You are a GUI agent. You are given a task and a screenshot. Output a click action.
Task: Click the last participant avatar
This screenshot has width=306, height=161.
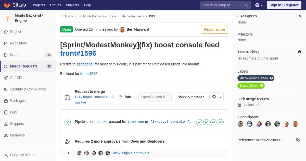[296, 124]
